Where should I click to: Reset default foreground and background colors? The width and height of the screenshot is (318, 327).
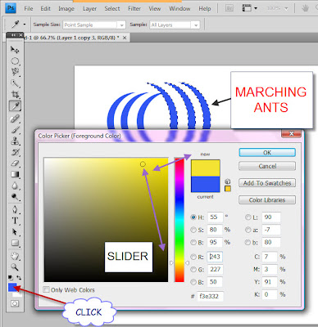pos(11,278)
